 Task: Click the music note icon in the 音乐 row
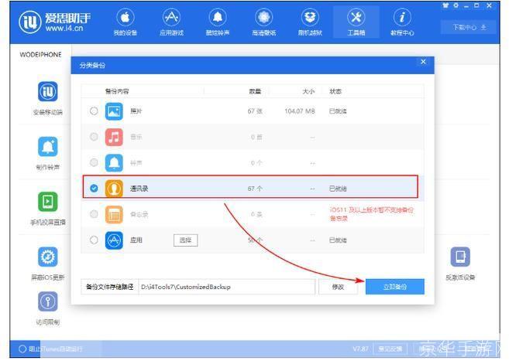[x=114, y=137]
